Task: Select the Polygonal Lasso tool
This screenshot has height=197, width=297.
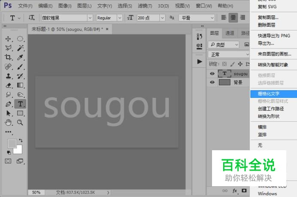Action: [x=8, y=48]
